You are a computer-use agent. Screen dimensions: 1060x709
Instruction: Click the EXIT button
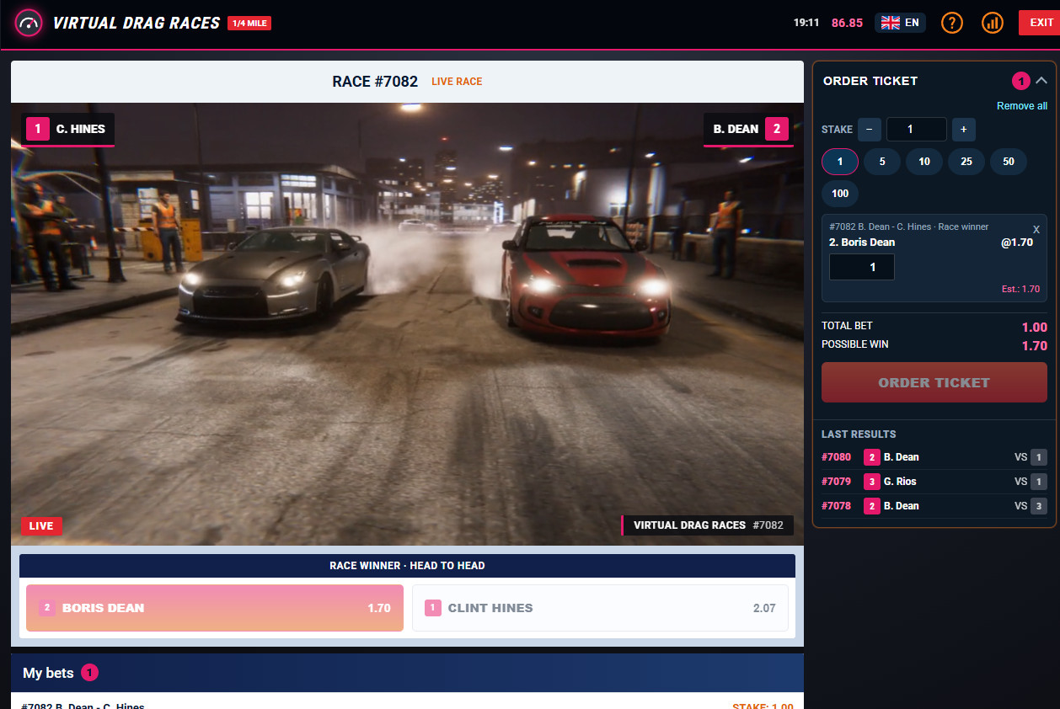(x=1041, y=23)
